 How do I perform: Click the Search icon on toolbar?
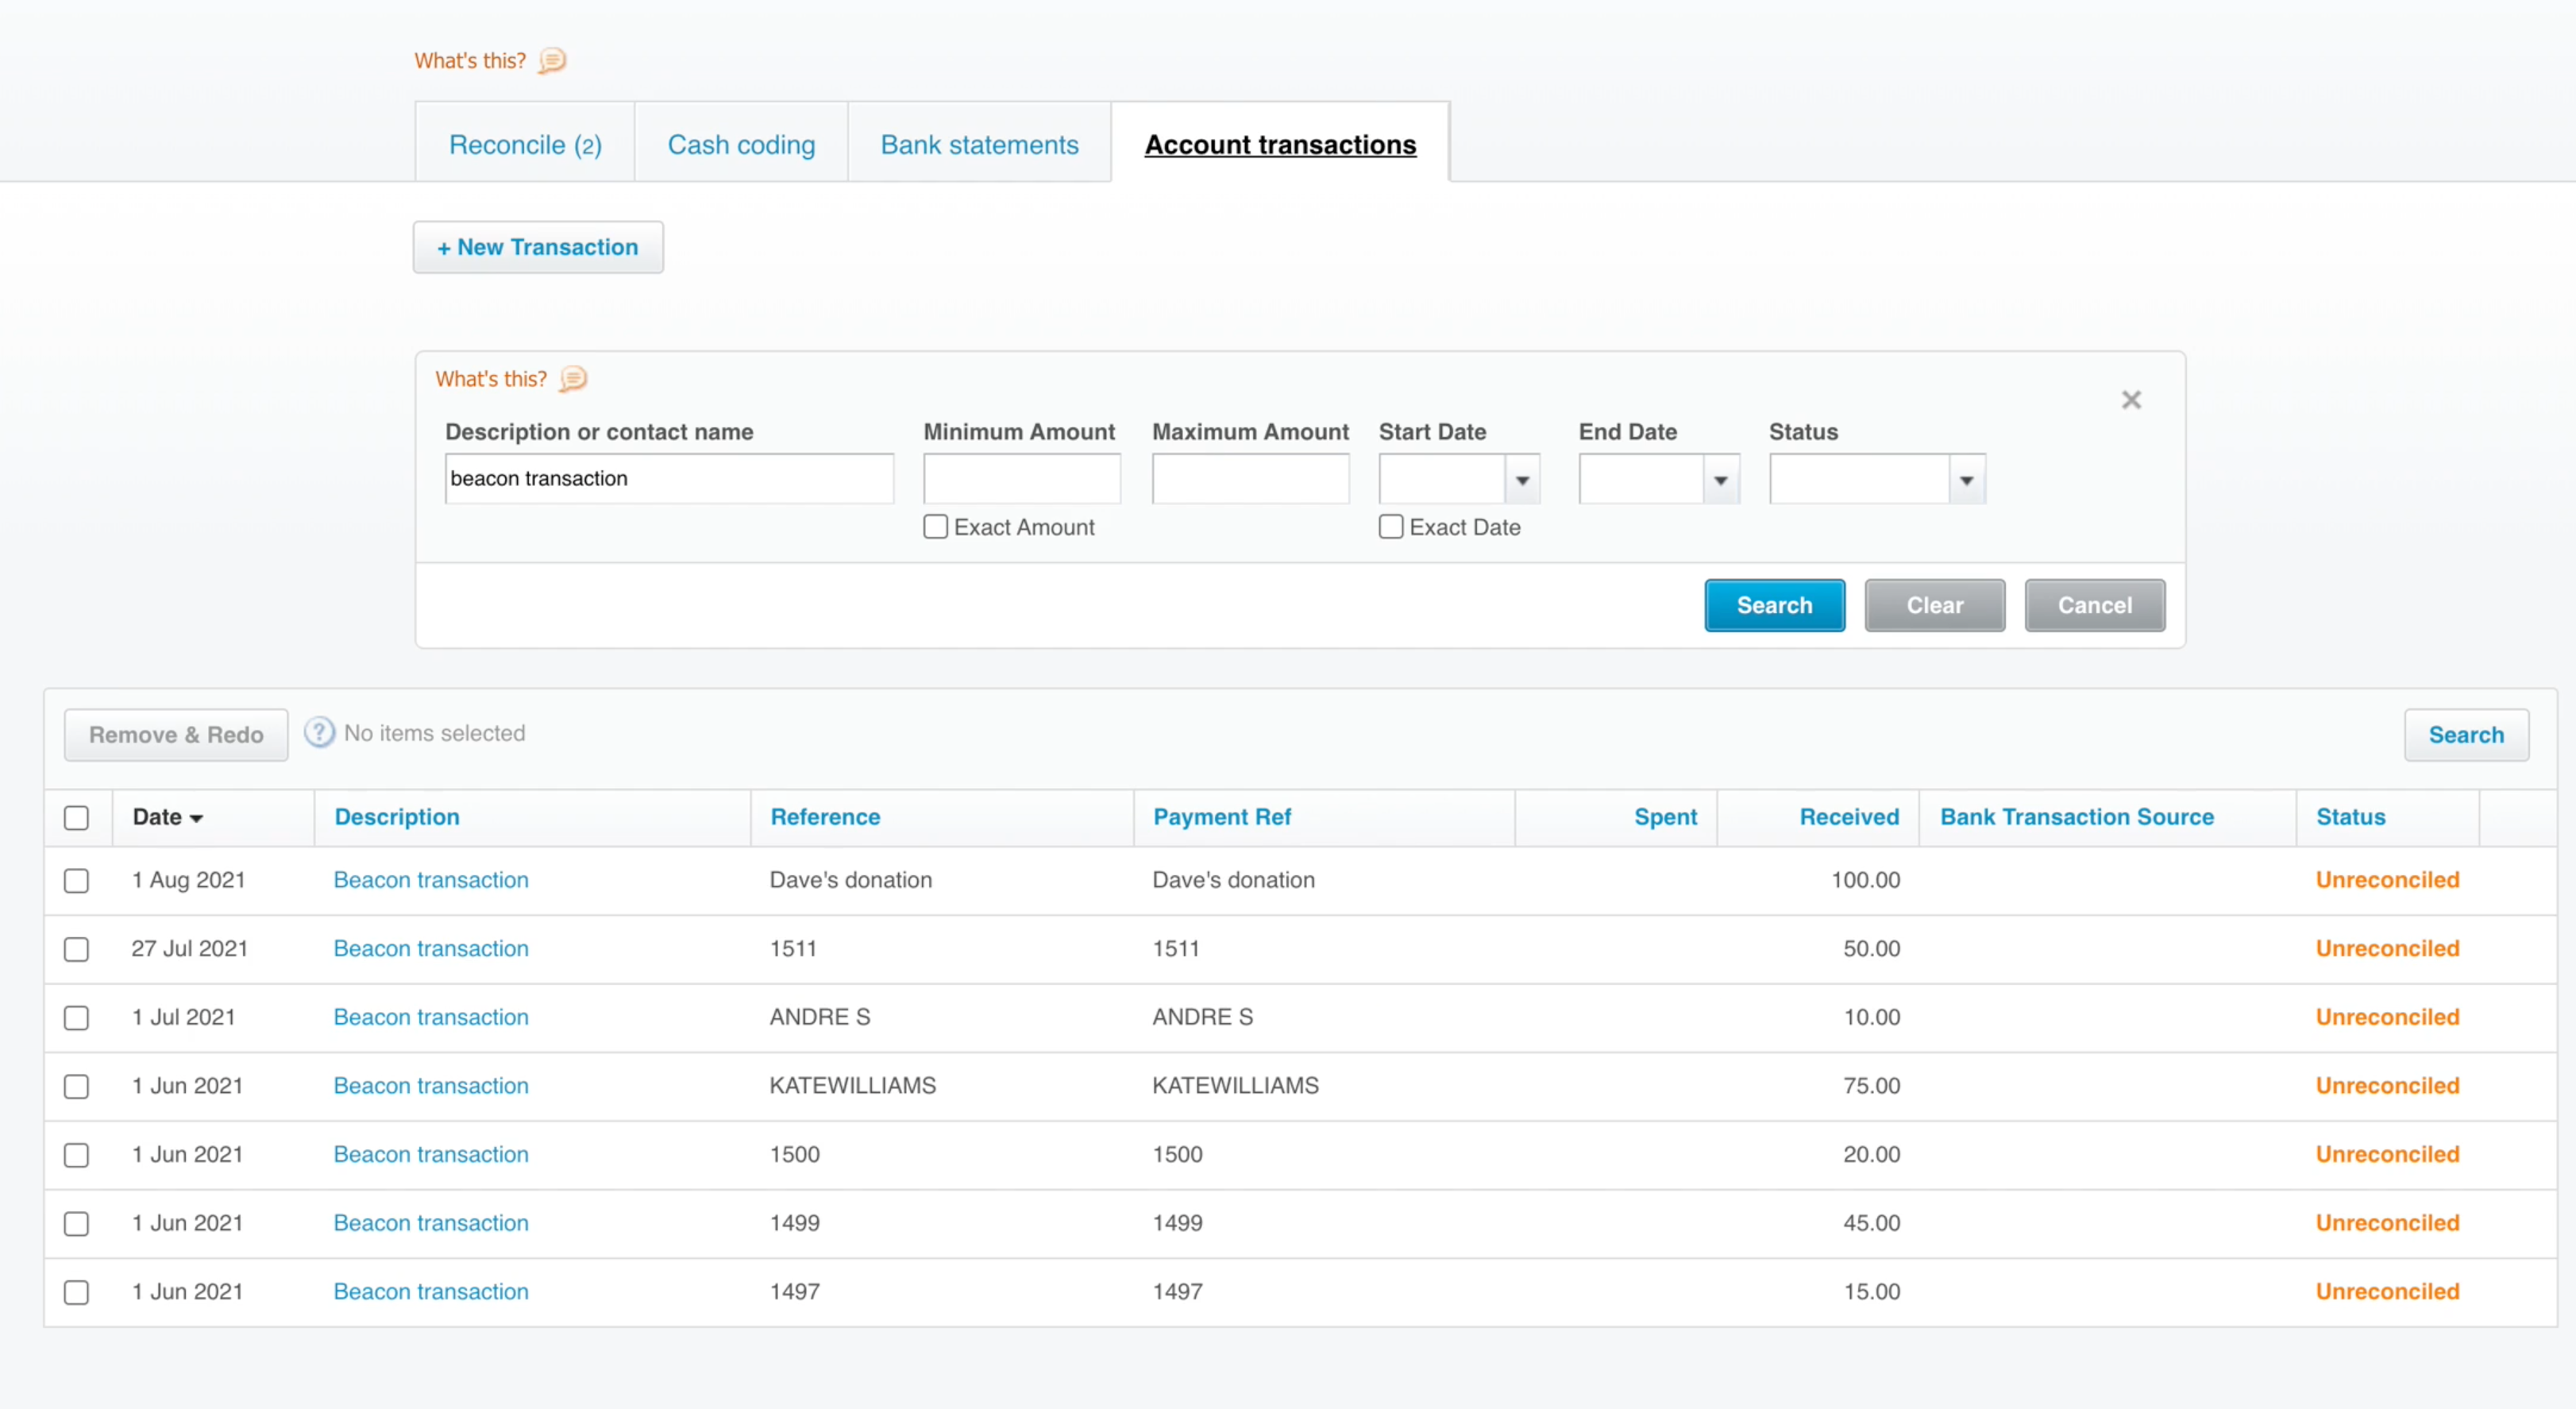point(2466,734)
